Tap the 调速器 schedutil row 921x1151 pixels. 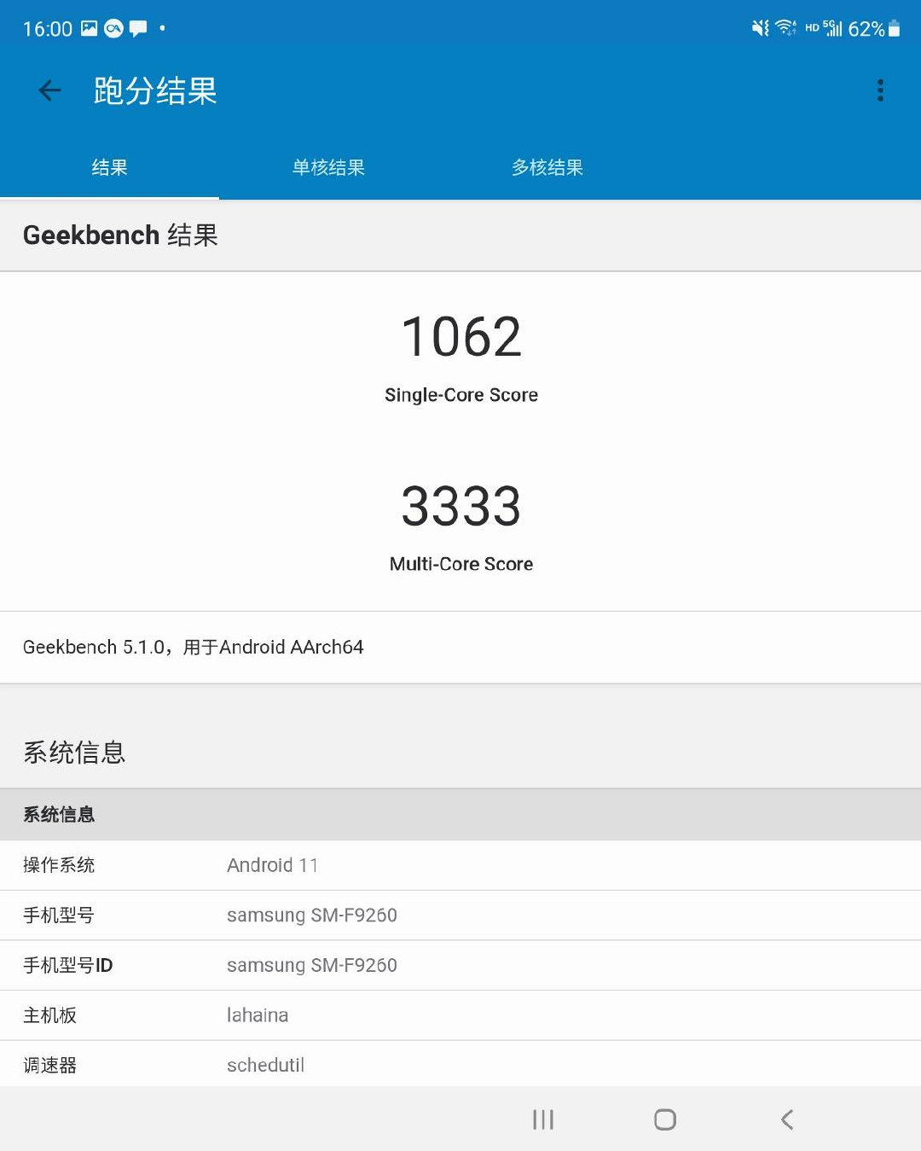click(460, 1064)
